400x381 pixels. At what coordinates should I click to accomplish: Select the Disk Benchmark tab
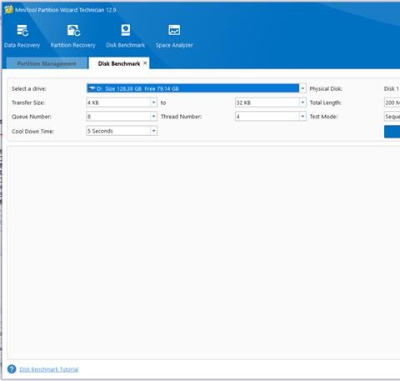click(x=119, y=63)
